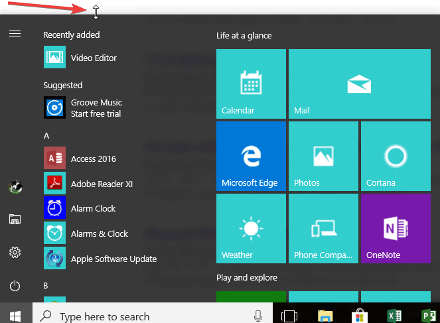This screenshot has height=323, width=440.
Task: Click the Life at a glance group title
Action: [x=244, y=36]
